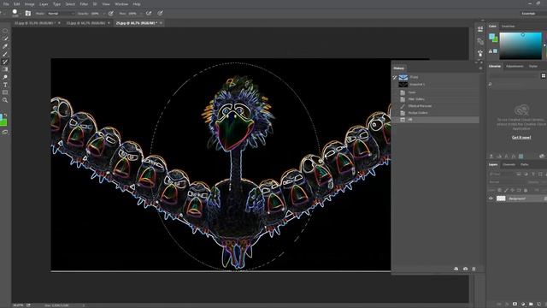547x308 pixels.
Task: Open the brush settings panel toggle icon
Action: (x=28, y=14)
